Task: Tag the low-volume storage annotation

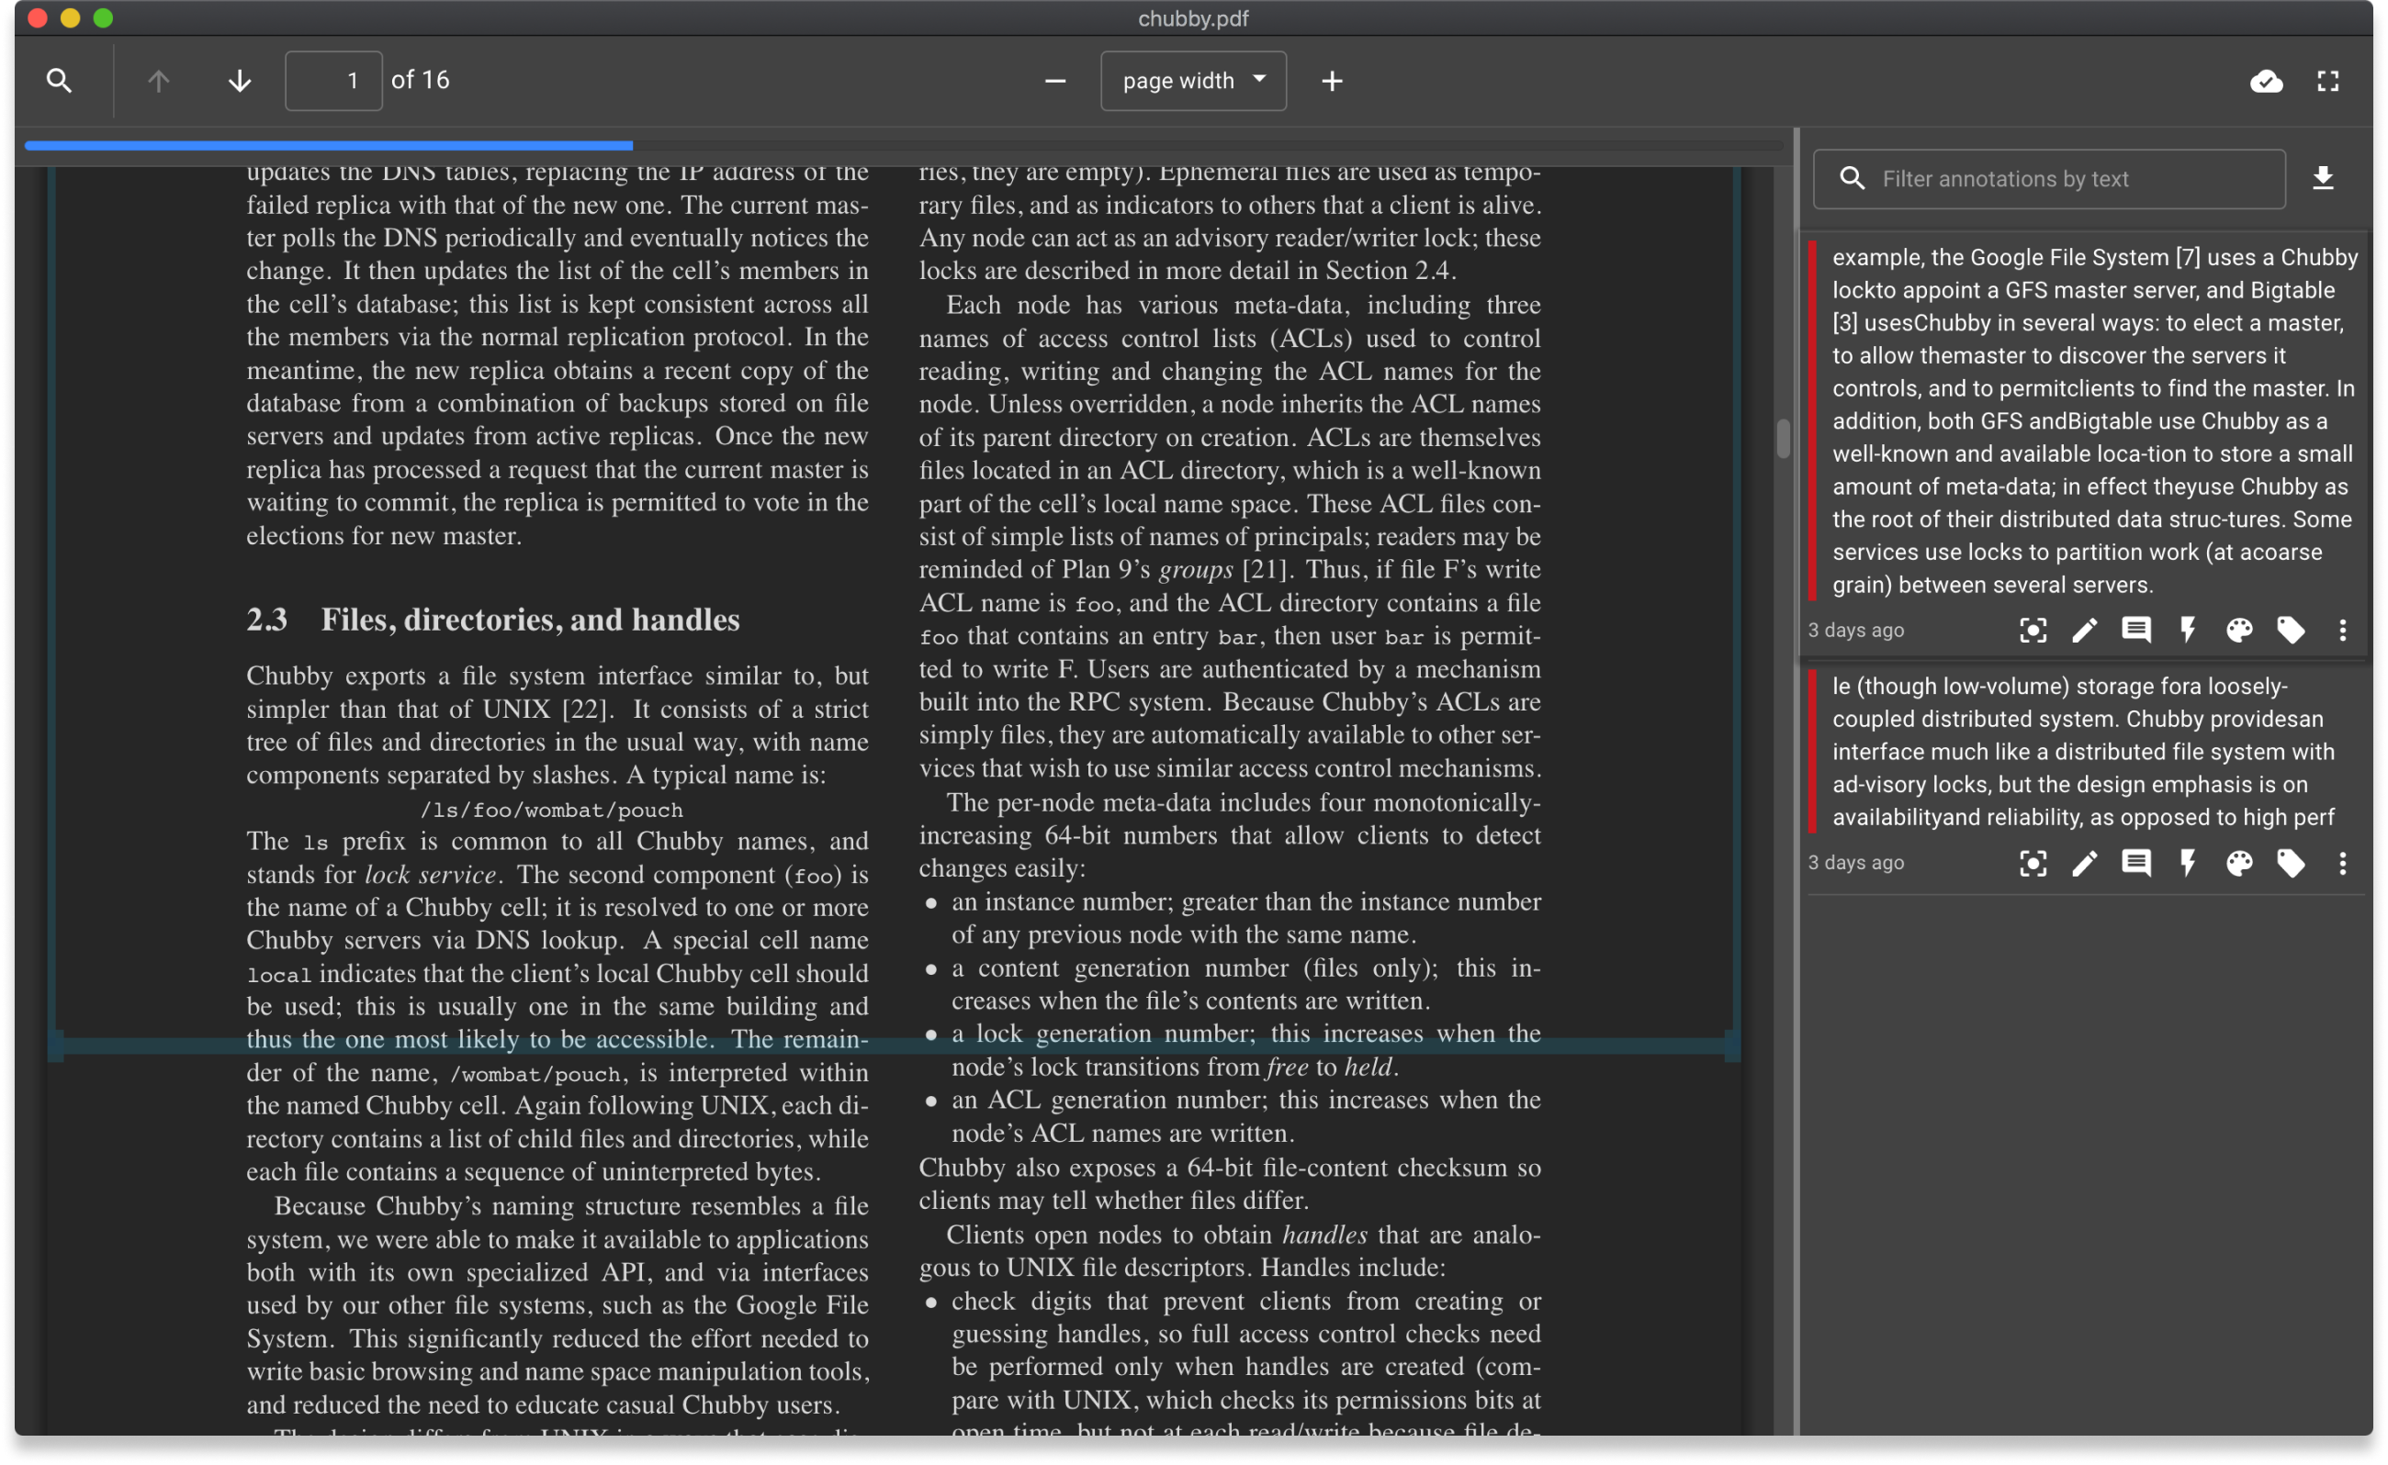Action: [2290, 862]
